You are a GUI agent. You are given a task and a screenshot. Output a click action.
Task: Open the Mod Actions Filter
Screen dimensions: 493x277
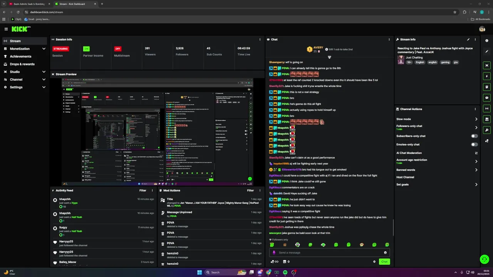(x=250, y=190)
